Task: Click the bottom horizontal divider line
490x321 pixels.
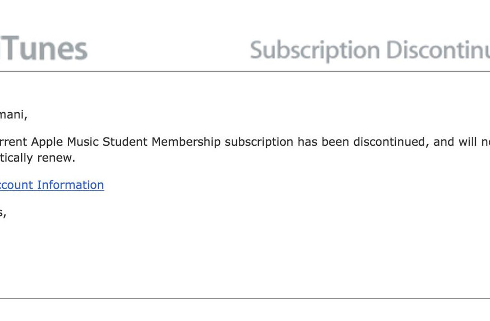Action: (245, 299)
